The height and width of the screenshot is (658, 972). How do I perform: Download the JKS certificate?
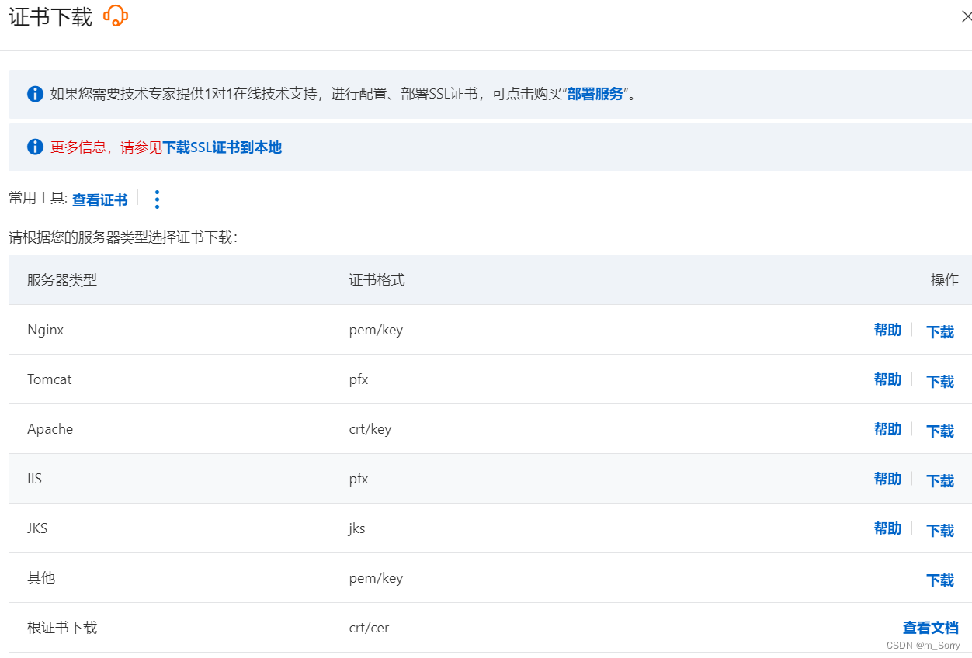(x=939, y=529)
